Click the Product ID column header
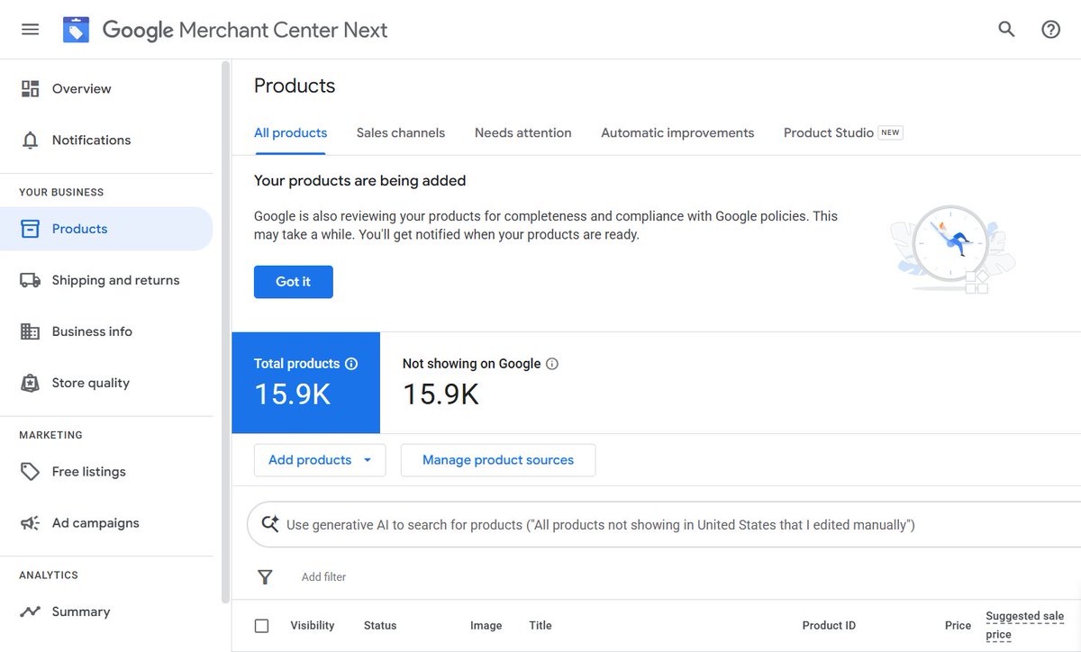This screenshot has width=1081, height=652. pyautogui.click(x=829, y=626)
